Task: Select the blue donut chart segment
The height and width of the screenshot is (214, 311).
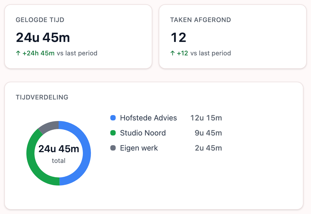Action: click(x=86, y=153)
